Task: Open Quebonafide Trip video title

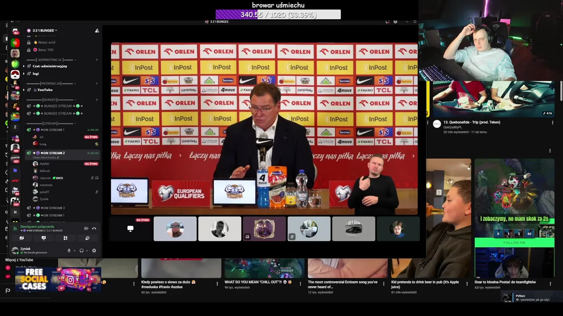Action: (472, 122)
